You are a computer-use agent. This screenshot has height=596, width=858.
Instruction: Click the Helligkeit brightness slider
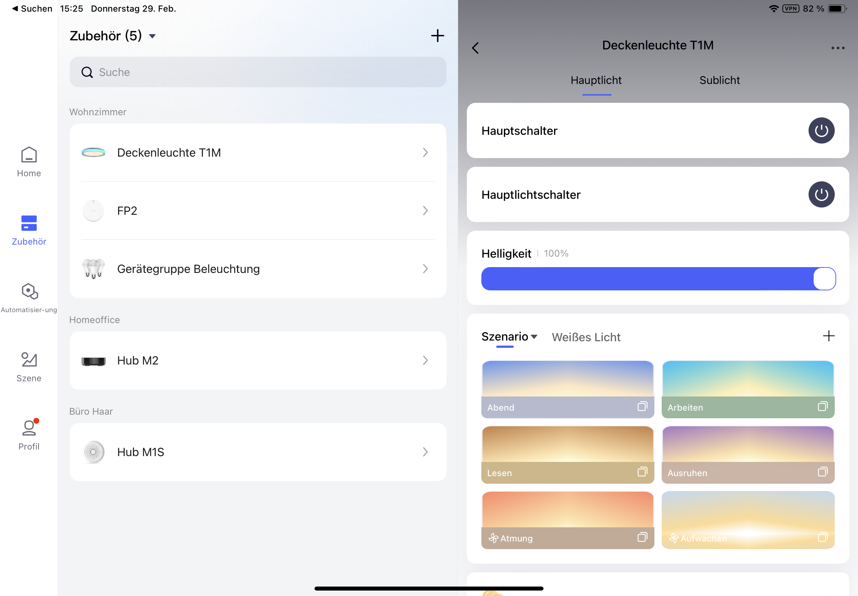pos(657,279)
